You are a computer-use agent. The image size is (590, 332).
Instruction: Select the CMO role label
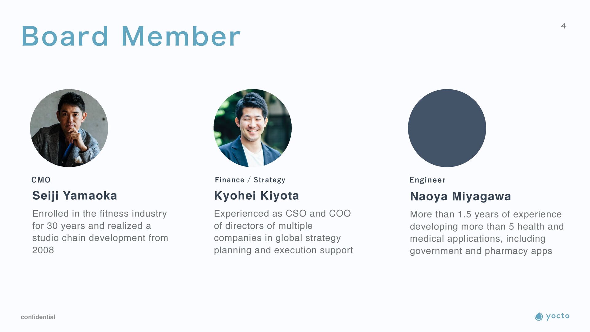point(41,180)
